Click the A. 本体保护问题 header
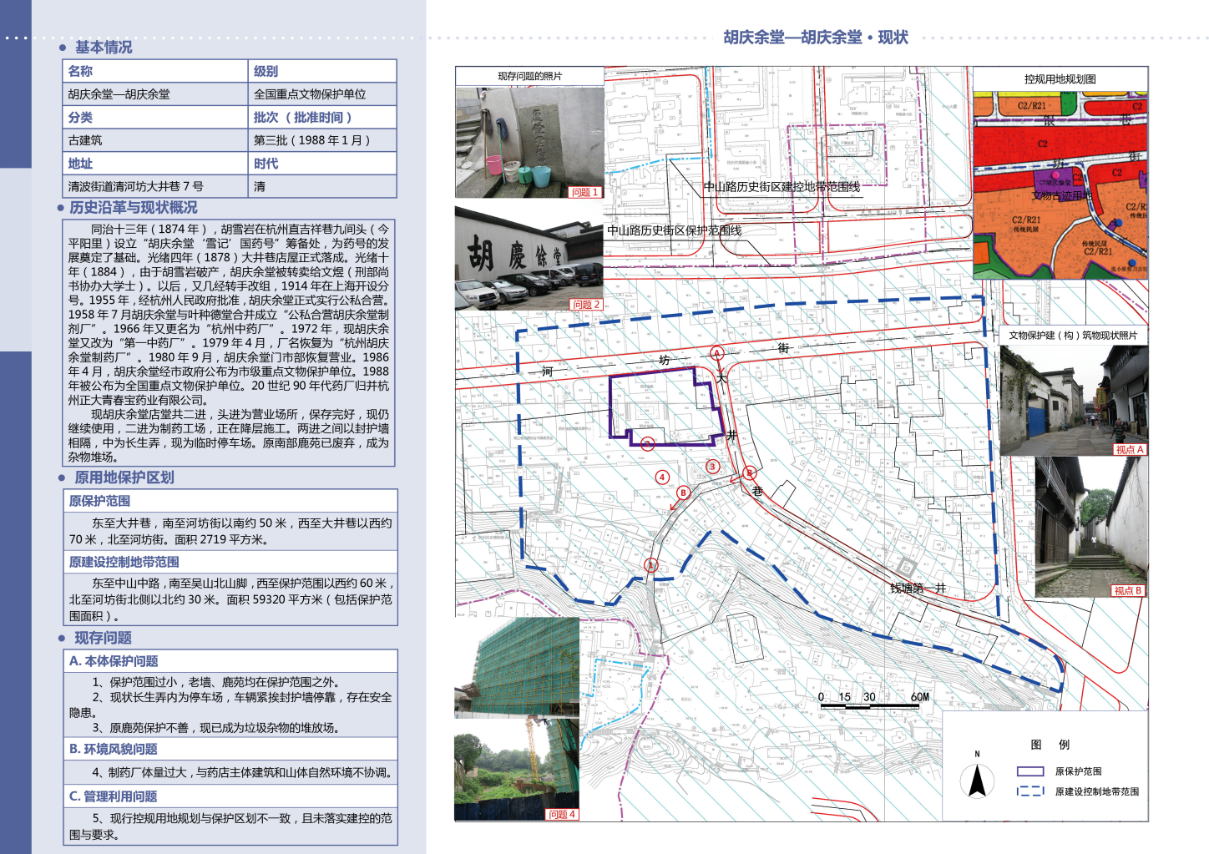 coord(230,660)
